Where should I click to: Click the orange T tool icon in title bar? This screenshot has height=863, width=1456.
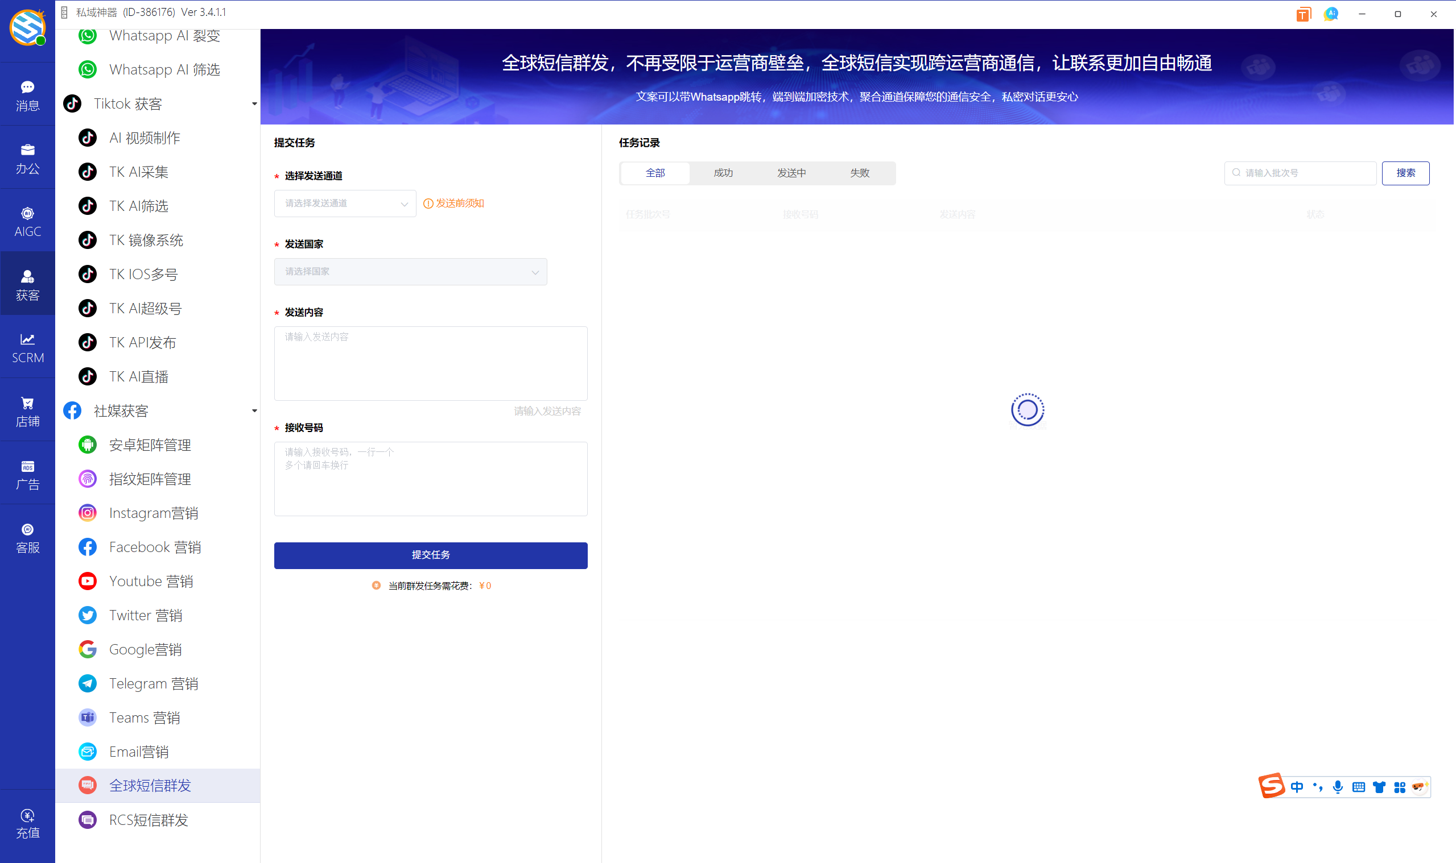1303,14
